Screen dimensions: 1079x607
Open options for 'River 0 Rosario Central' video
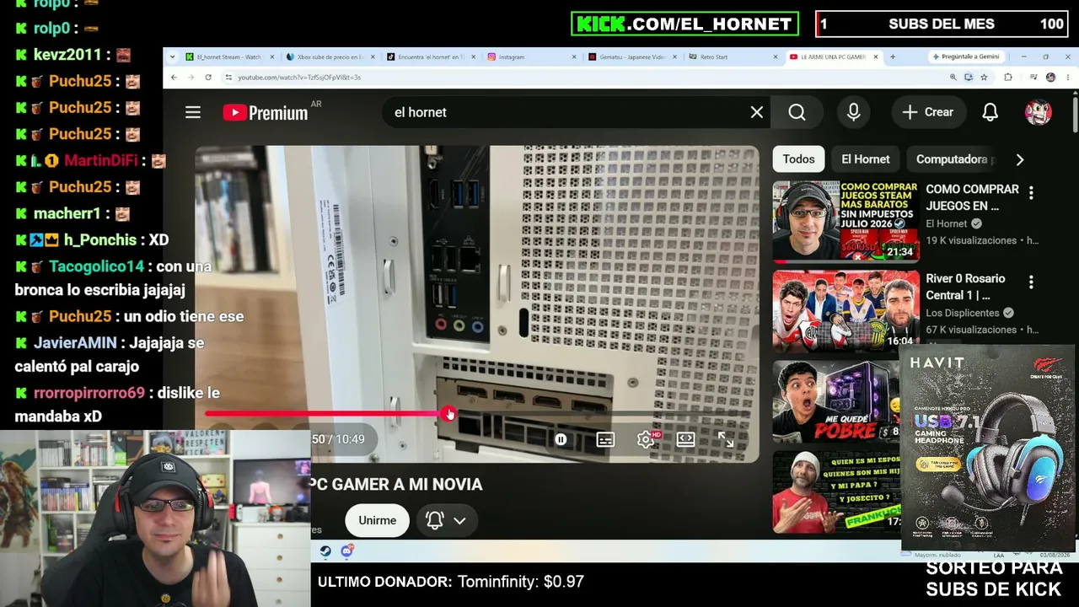[1031, 282]
